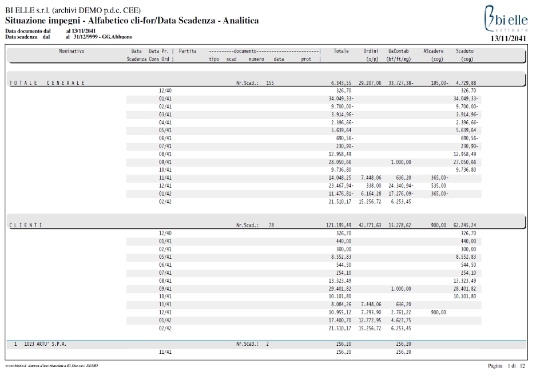Click the 'Ordini' column header
Image resolution: width=536 pixels, height=379 pixels.
pyautogui.click(x=371, y=51)
